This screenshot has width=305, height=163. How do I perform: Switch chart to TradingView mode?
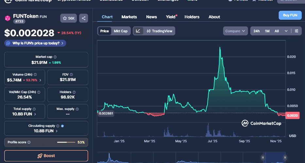coord(159,31)
